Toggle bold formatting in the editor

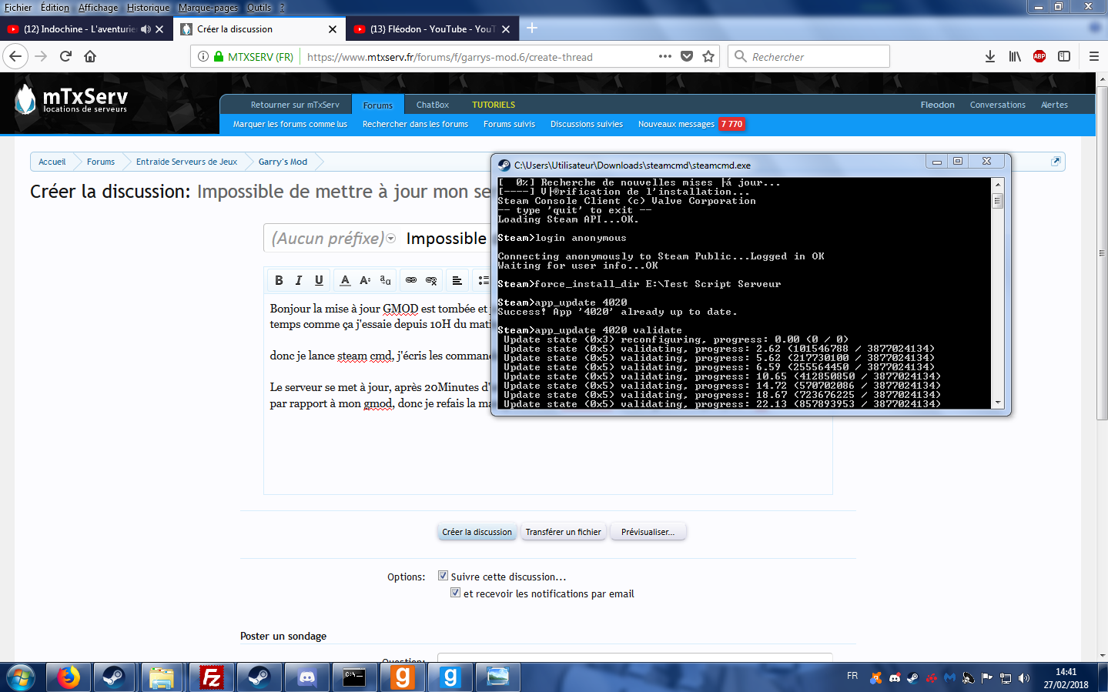click(x=279, y=280)
